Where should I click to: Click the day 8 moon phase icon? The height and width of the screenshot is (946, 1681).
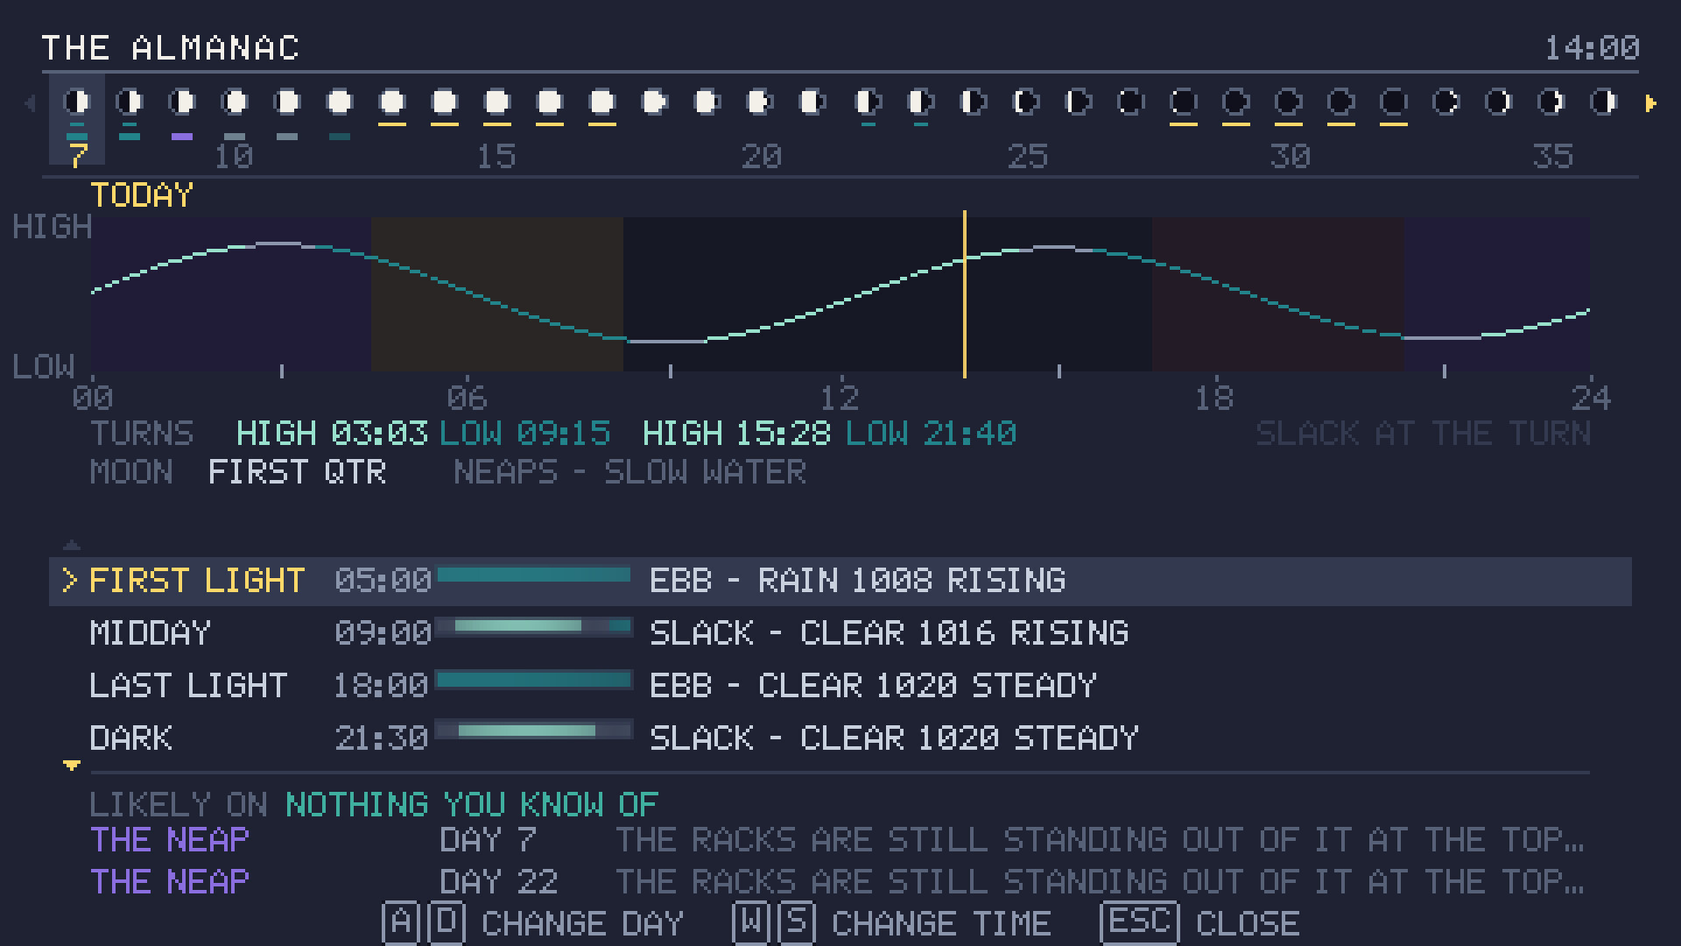(130, 102)
